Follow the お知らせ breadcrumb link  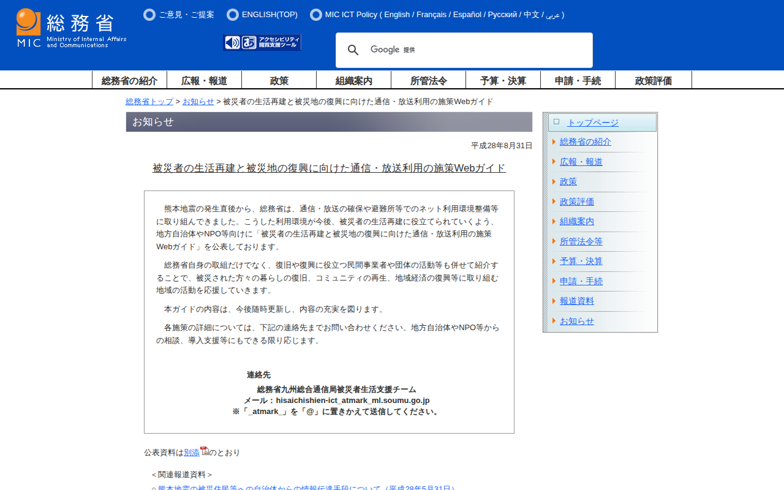point(198,102)
